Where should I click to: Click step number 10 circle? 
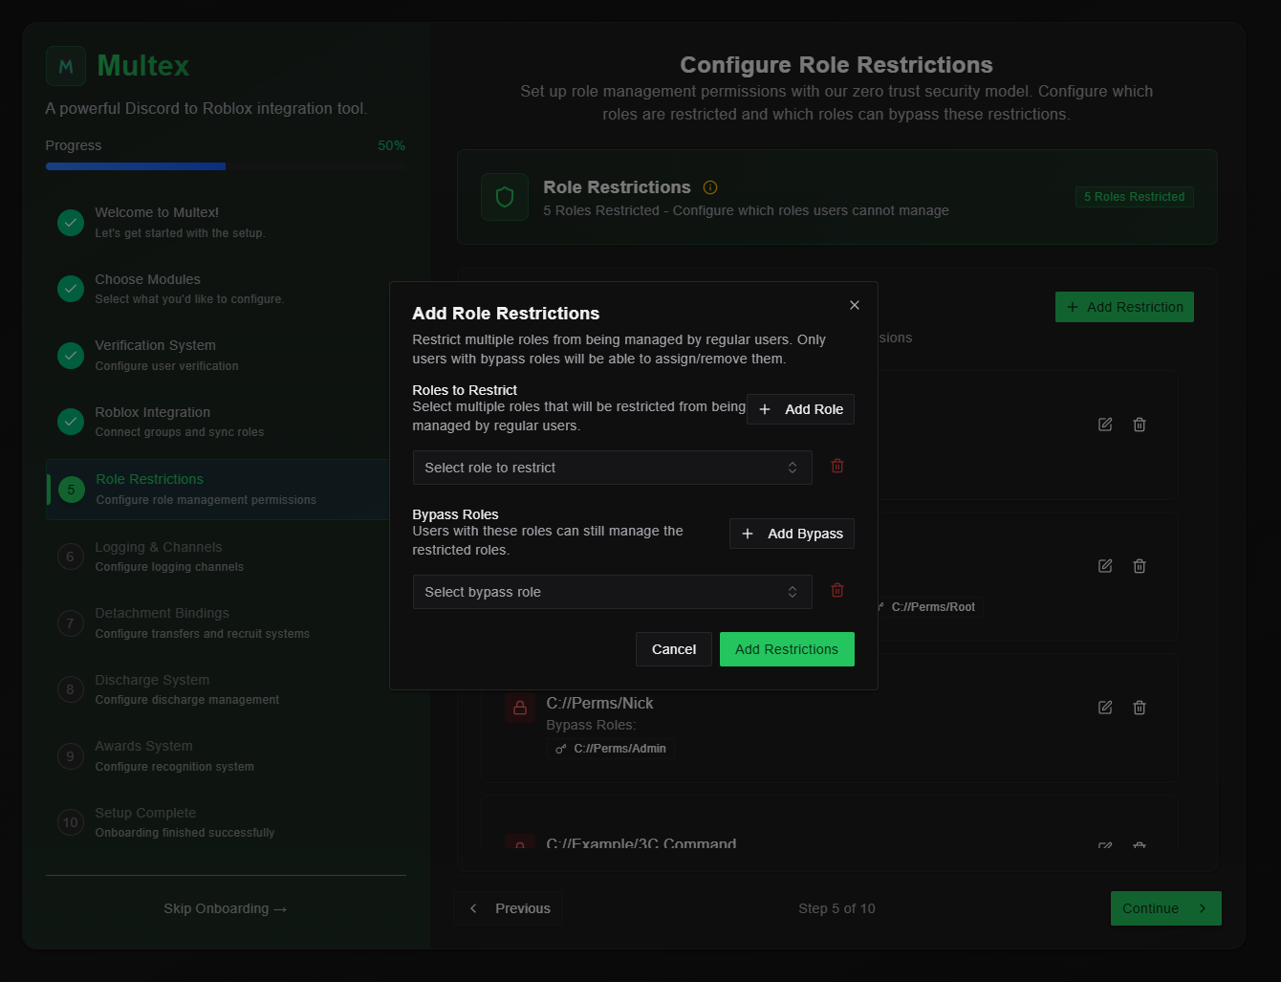[71, 822]
